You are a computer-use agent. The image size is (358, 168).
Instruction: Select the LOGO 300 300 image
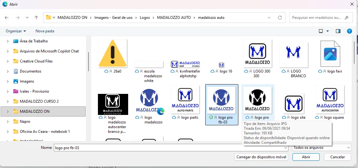click(258, 58)
